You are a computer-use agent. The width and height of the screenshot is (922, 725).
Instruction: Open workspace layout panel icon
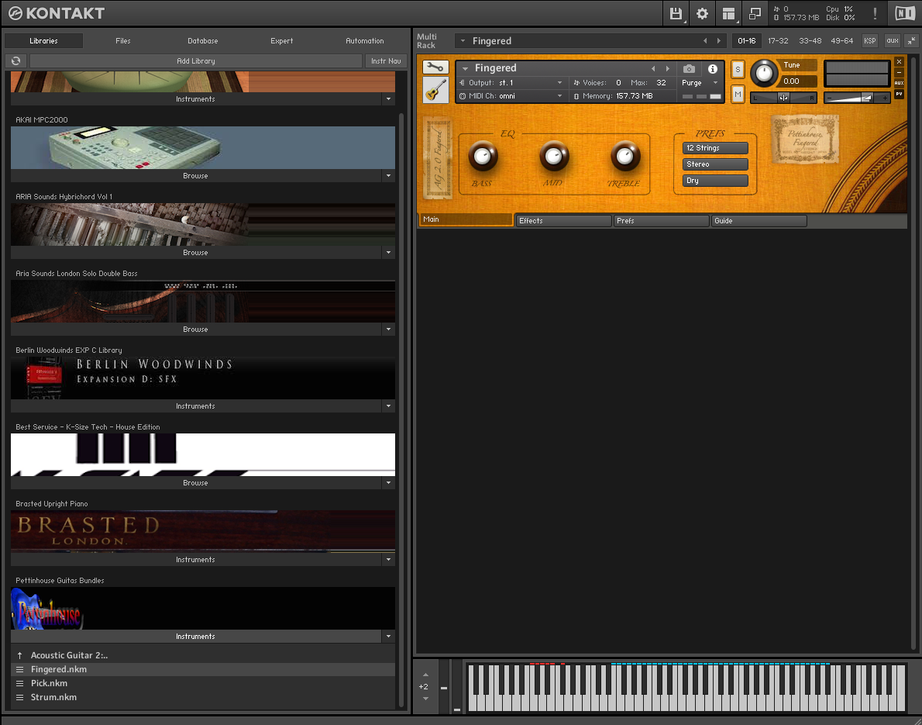(728, 13)
